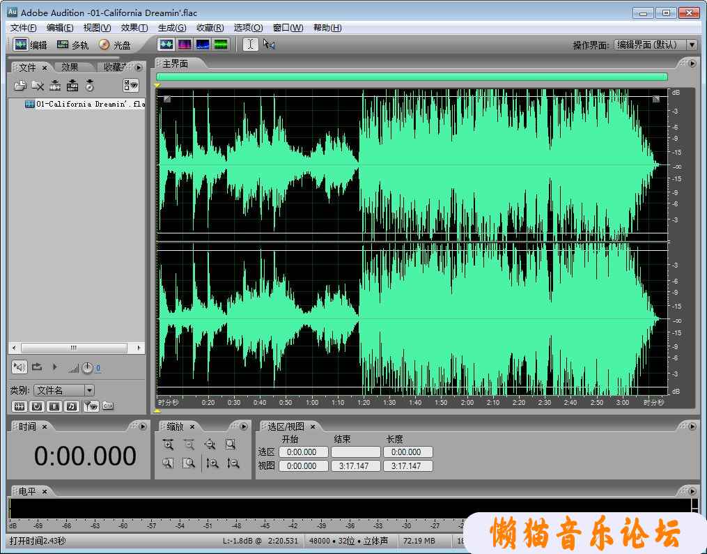Open the workspace dropdown 编辑界面 (默认)
Image resolution: width=707 pixels, height=554 pixels.
[655, 45]
